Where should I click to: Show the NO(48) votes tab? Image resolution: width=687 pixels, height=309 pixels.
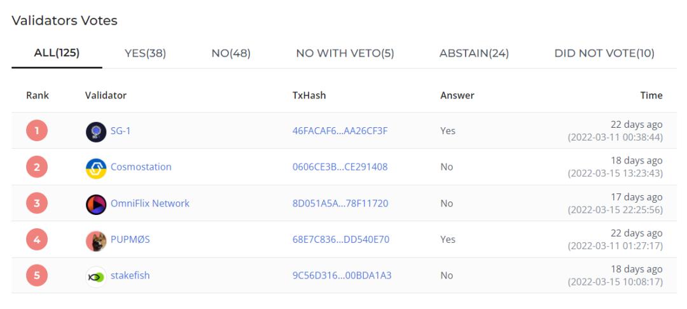230,54
